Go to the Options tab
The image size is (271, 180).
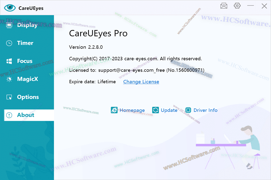pos(27,97)
